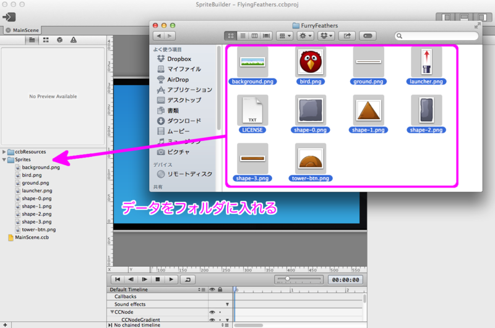495x328 pixels.
Task: Show the warnings triangle icon
Action: pyautogui.click(x=74, y=40)
